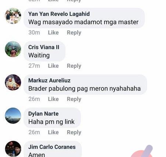Image resolution: width=166 pixels, height=157 pixels.
Task: Reply to Dylan Narte's comment
Action: [74, 133]
